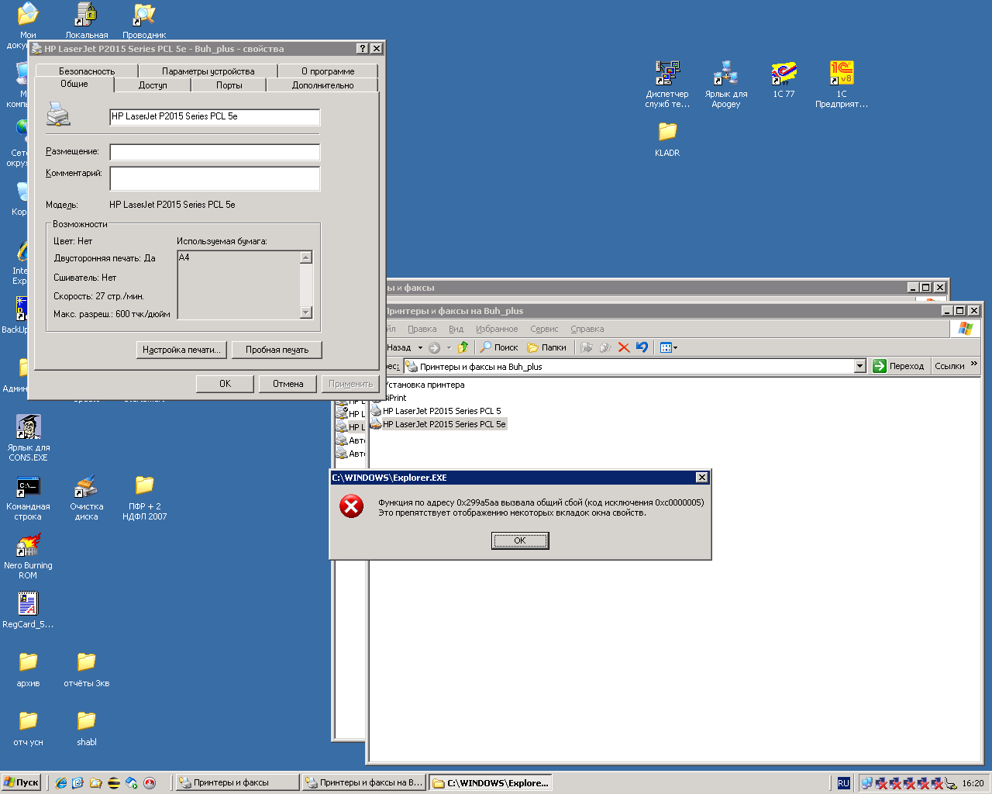992x794 pixels.
Task: Open the Сервис menu
Action: [544, 329]
